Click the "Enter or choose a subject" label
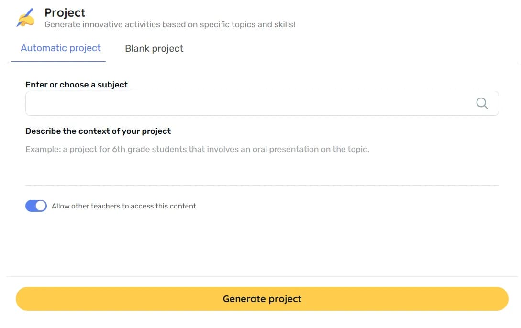 (77, 85)
